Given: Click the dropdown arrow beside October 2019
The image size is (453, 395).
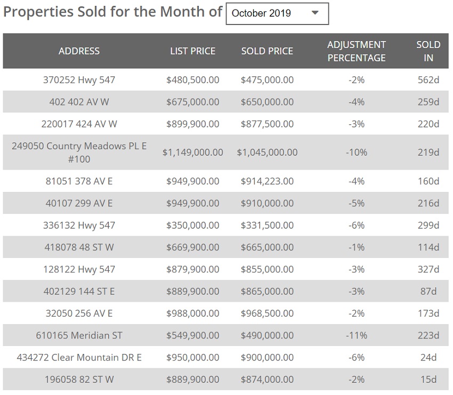Looking at the screenshot, I should tap(315, 13).
